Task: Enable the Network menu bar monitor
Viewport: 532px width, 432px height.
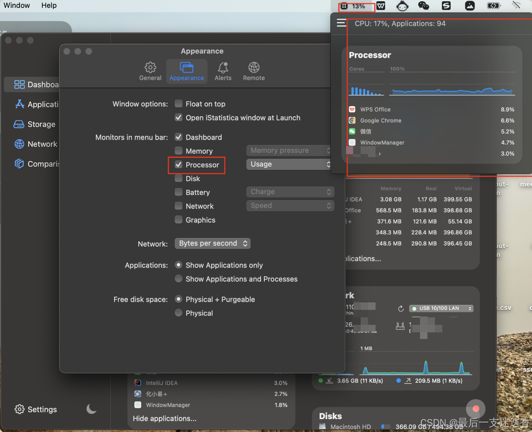Action: coord(178,206)
